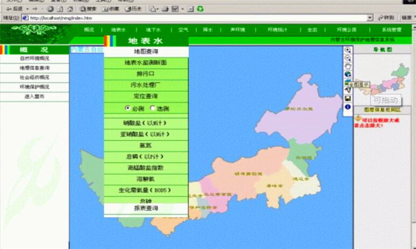Click the browser Edit page icon
The width and height of the screenshot is (416, 249).
click(x=175, y=9)
